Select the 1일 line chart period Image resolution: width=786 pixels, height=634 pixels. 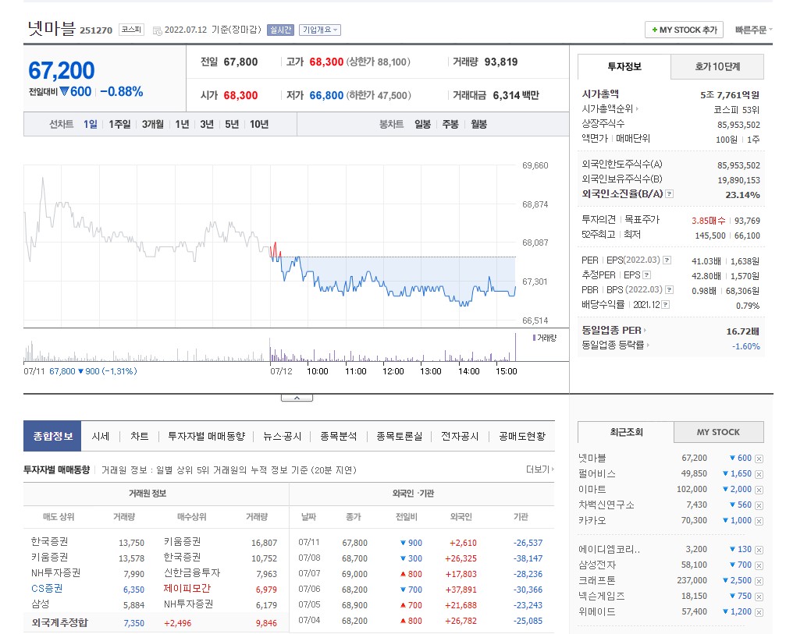pyautogui.click(x=91, y=124)
